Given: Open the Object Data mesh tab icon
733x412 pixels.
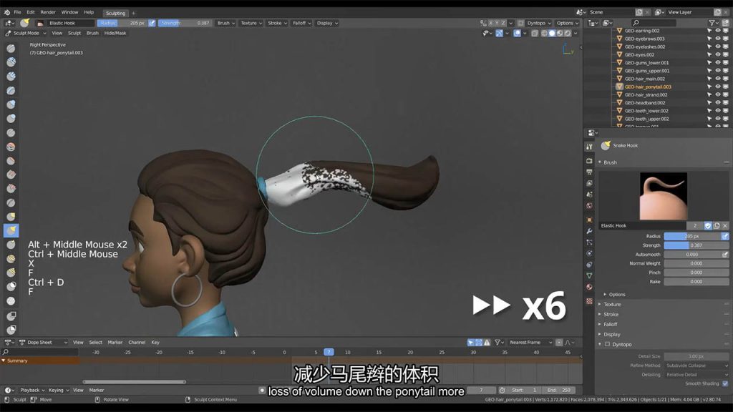Looking at the screenshot, I should pos(590,275).
